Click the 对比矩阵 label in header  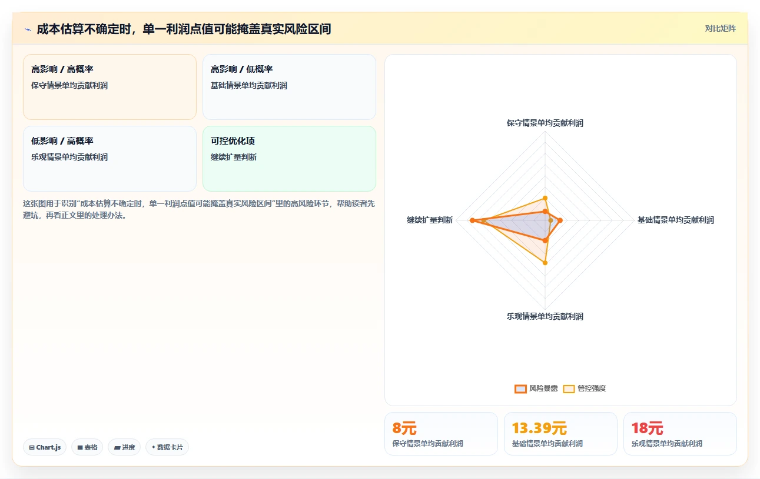tap(720, 28)
